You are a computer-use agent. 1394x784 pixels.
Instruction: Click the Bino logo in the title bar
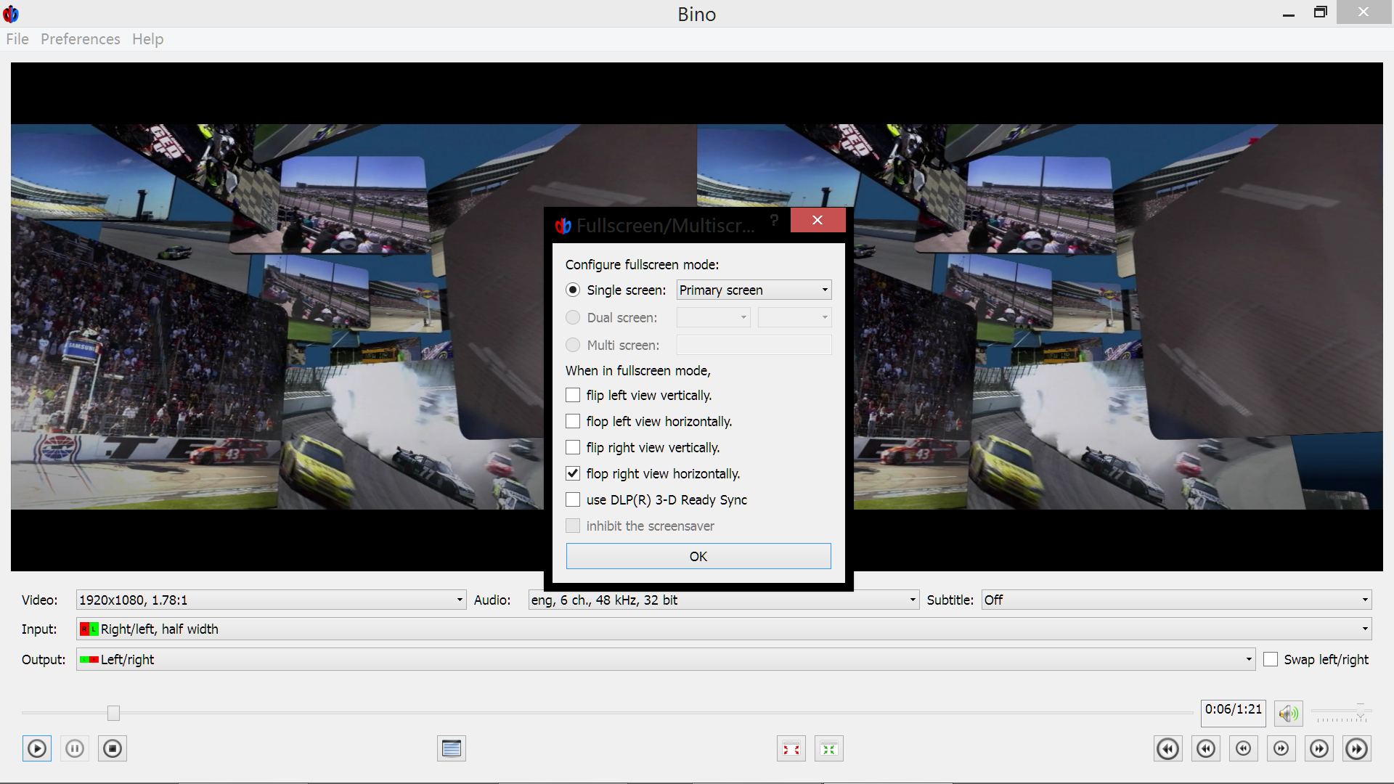click(x=11, y=14)
